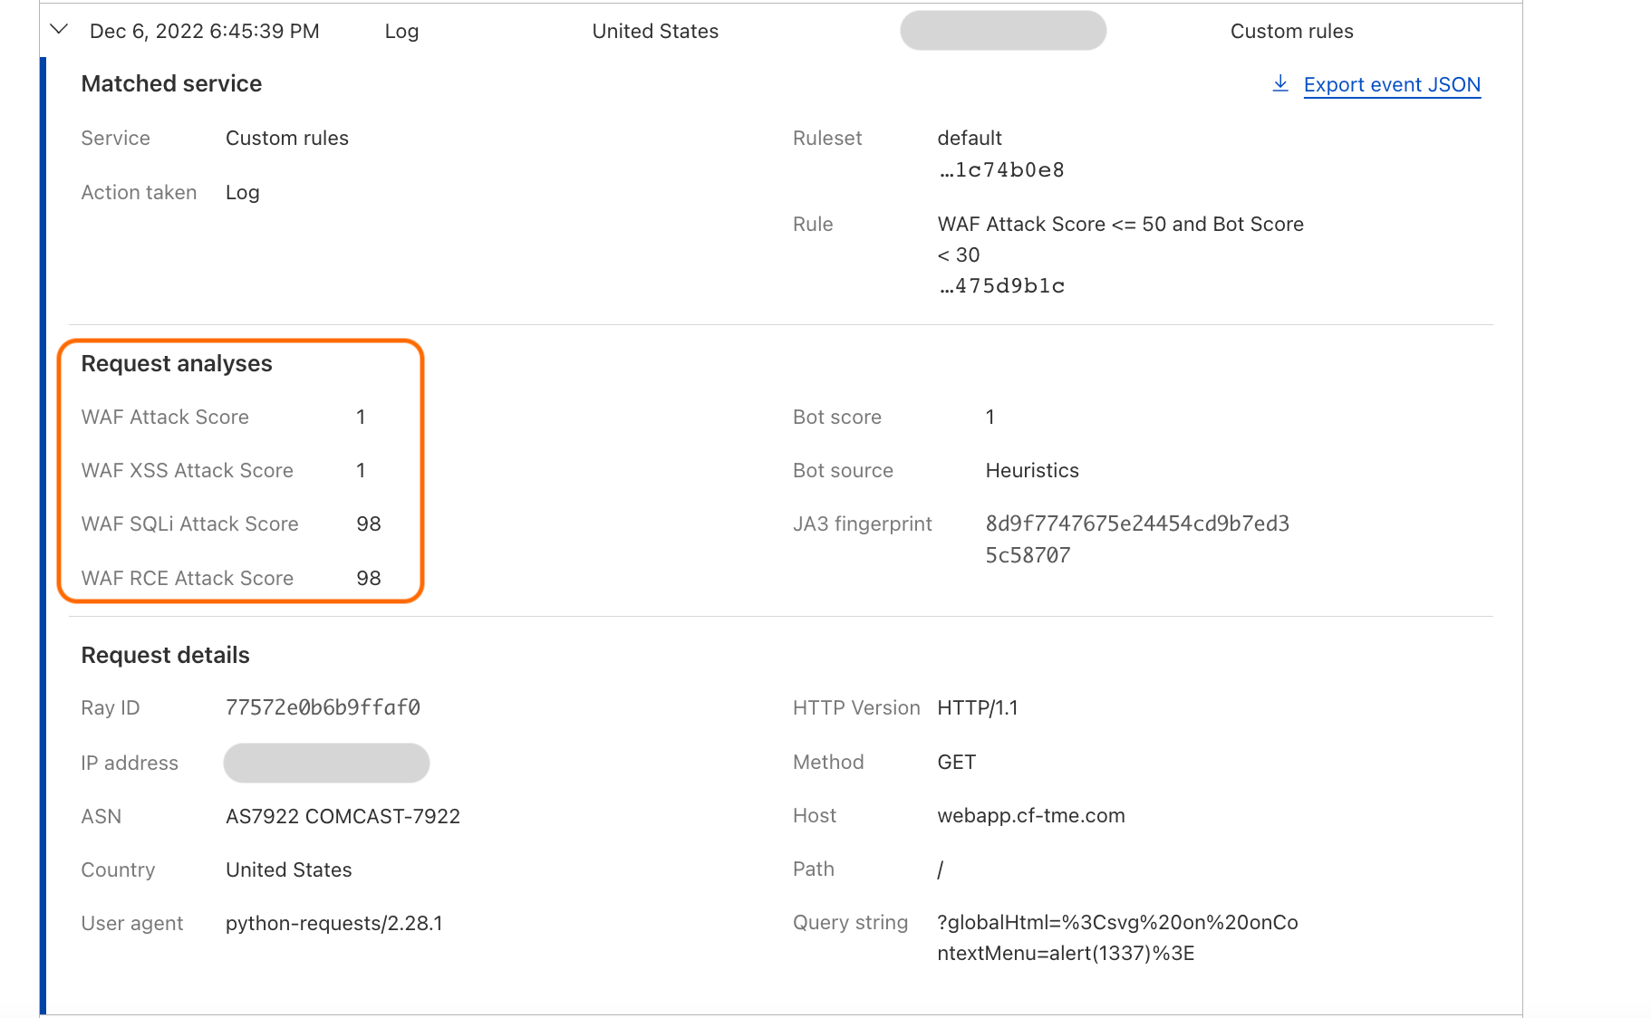
Task: Click the redacted IP pill in event header
Action: pos(1003,31)
